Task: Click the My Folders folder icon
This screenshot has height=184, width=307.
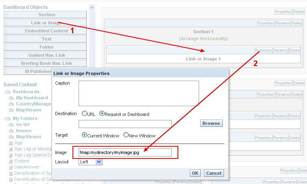Action: point(8,119)
